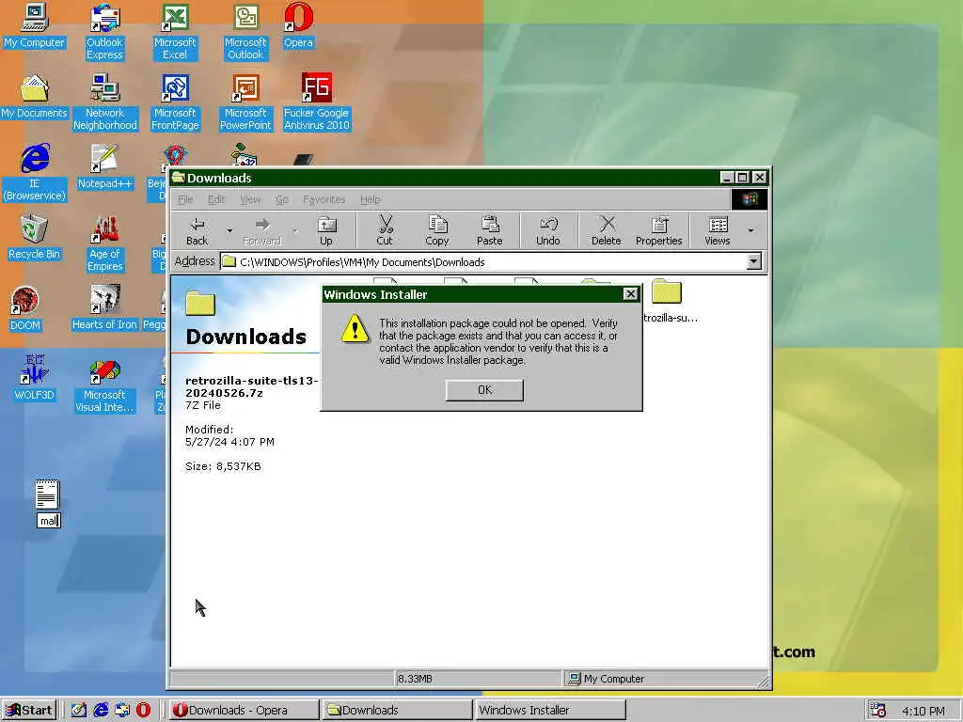Launch Opera from the desktop icon
This screenshot has width=963, height=722.
pos(298,25)
